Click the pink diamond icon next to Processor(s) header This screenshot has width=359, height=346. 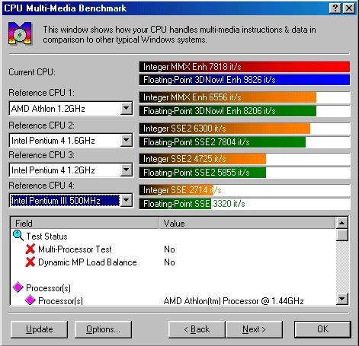point(18,287)
